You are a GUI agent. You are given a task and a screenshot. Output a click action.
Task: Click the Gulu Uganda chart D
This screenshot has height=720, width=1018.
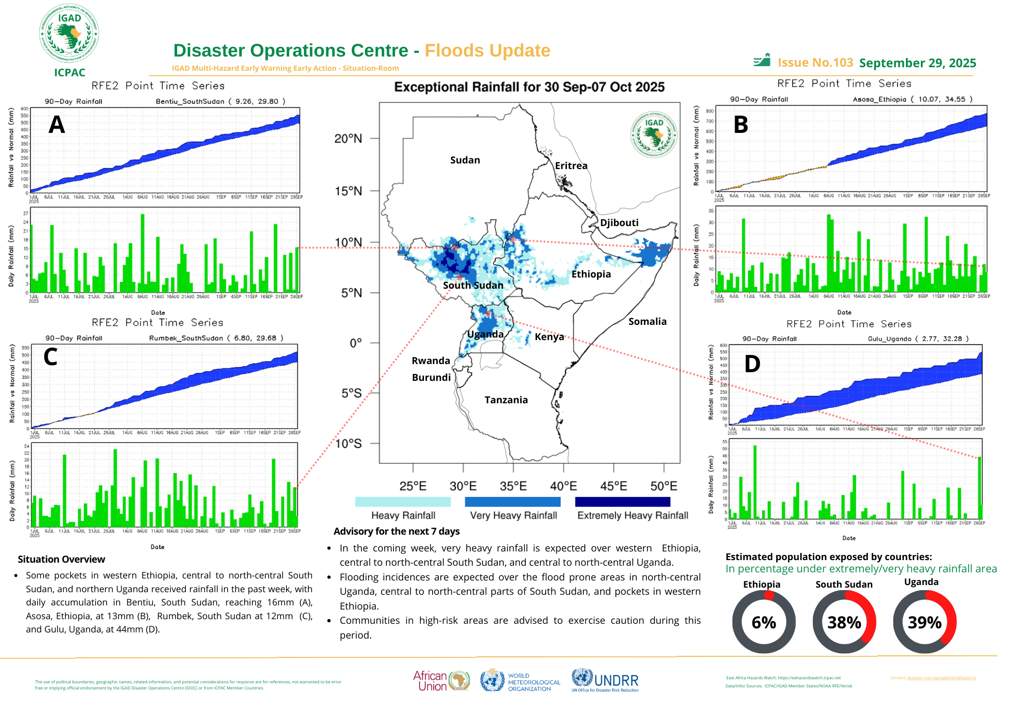857,385
